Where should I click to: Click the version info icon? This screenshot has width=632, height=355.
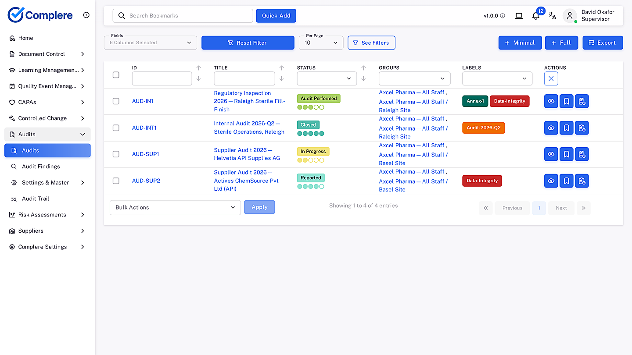[x=503, y=16]
